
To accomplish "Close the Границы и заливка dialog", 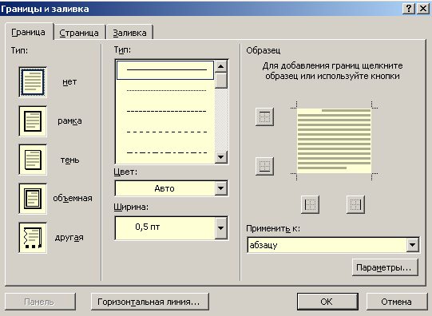I will 422,9.
